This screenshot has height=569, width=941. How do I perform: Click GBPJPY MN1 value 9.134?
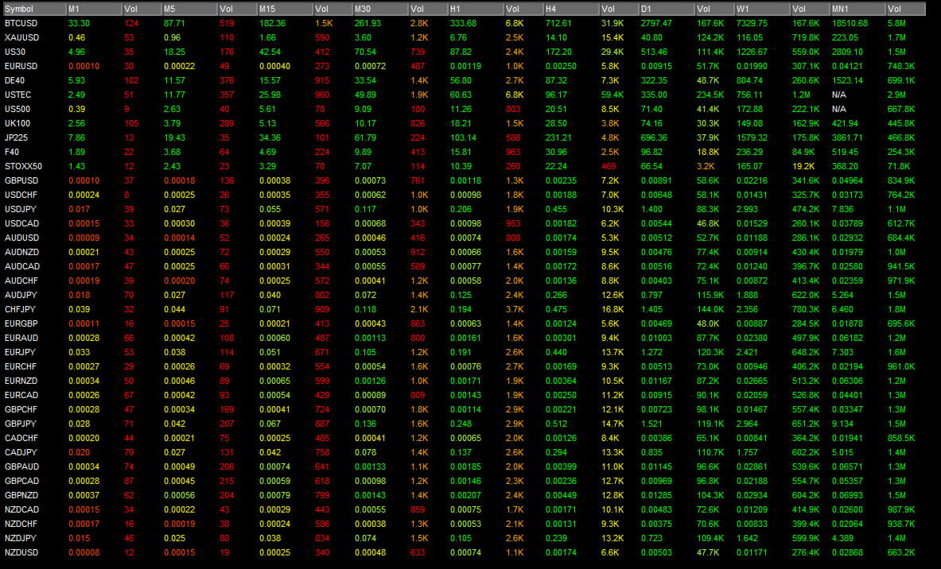click(842, 424)
